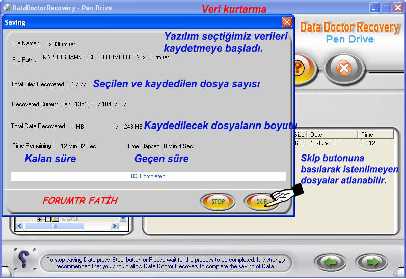Close the Saving dialog
Screen dimensions: 406x279
pos(287,22)
